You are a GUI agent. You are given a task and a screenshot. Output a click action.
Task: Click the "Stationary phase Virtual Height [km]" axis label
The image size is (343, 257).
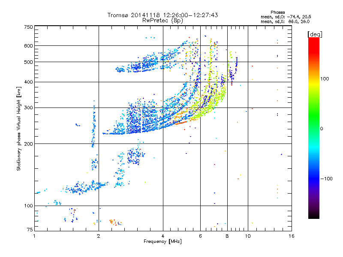point(18,128)
